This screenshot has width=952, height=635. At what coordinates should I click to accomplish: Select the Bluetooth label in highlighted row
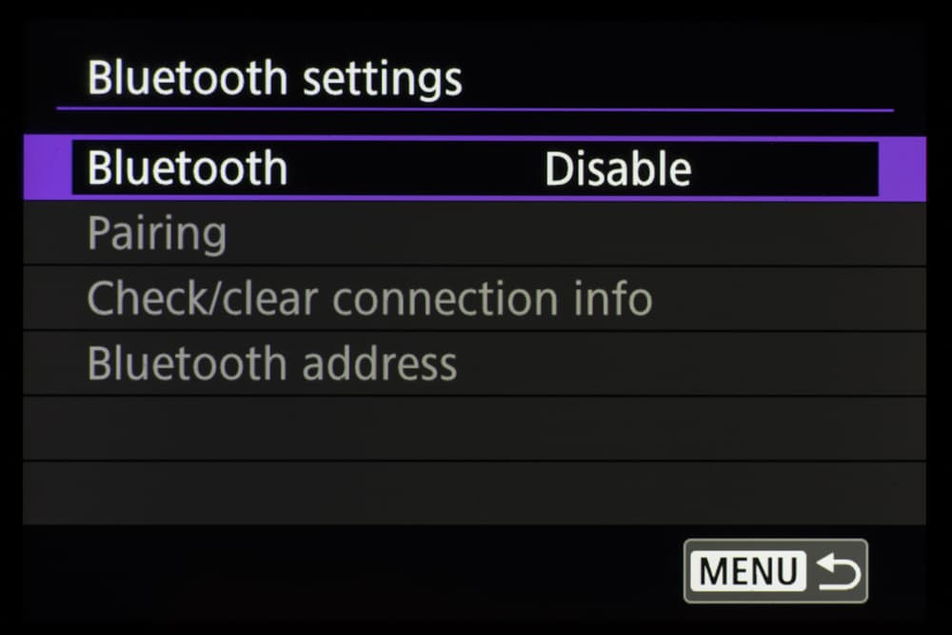coord(187,169)
